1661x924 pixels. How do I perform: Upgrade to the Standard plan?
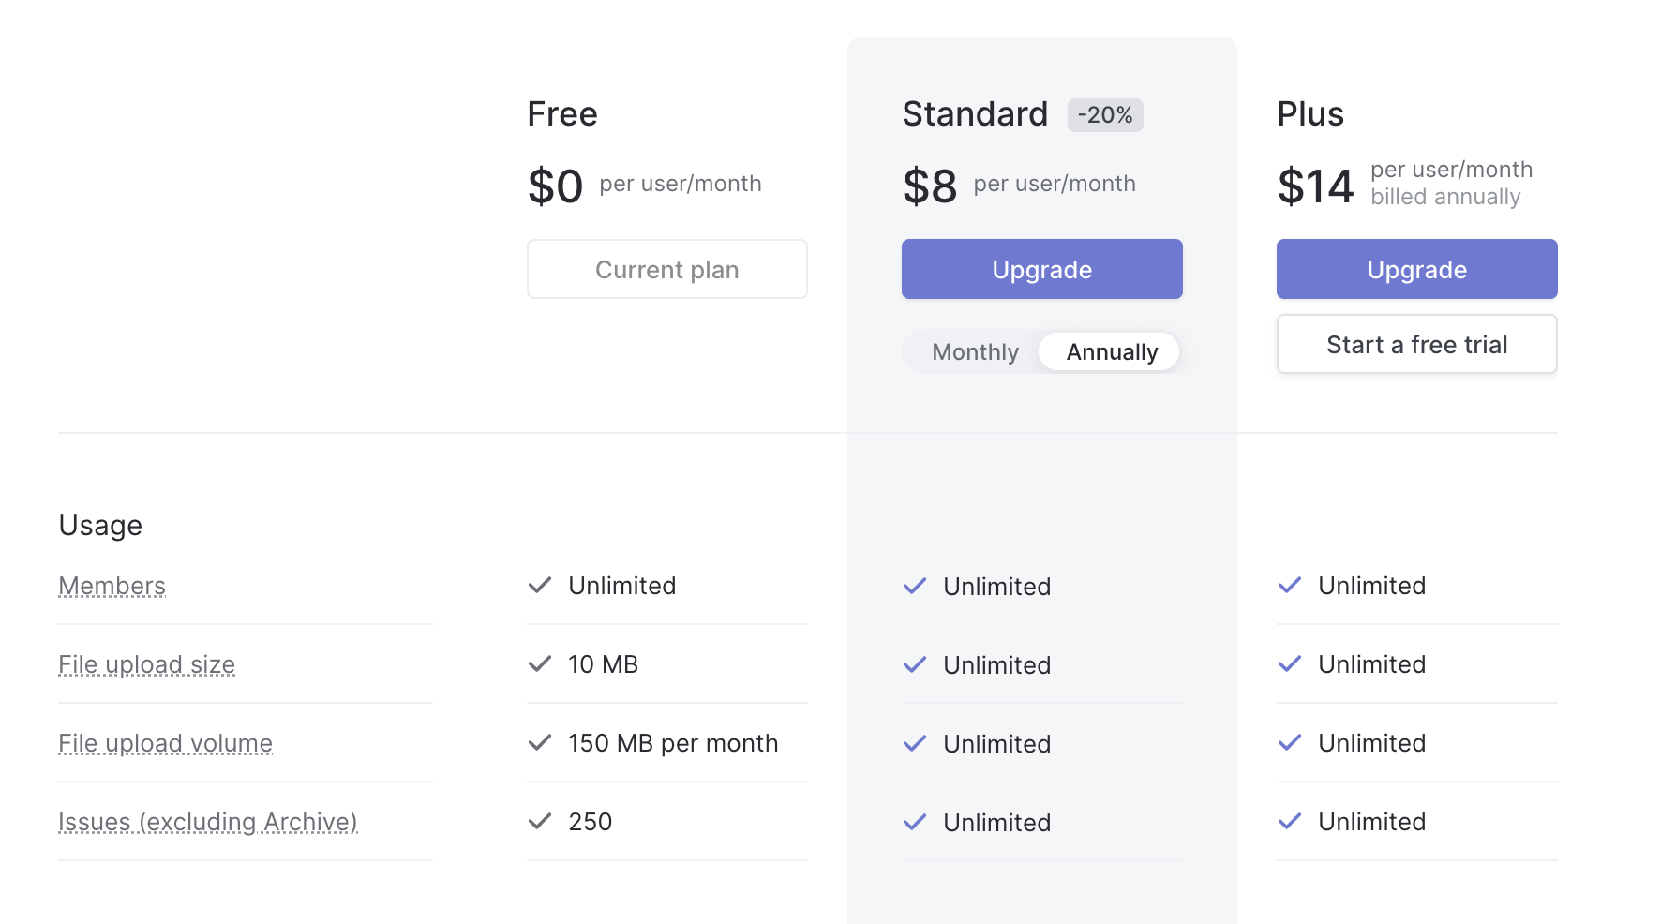tap(1041, 270)
